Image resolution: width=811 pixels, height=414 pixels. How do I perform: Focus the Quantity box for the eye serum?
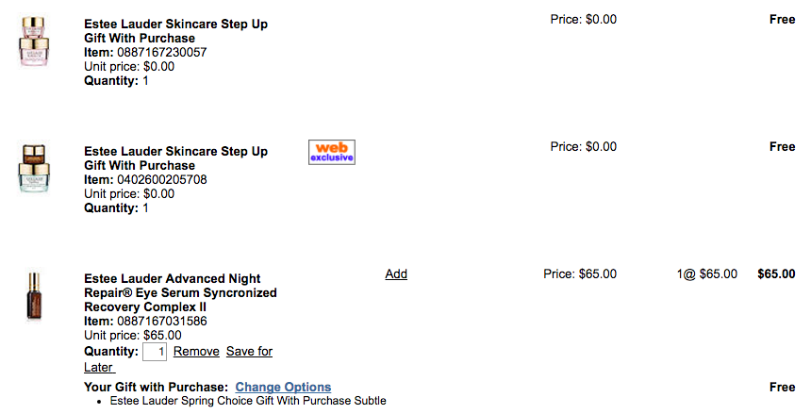pyautogui.click(x=155, y=352)
